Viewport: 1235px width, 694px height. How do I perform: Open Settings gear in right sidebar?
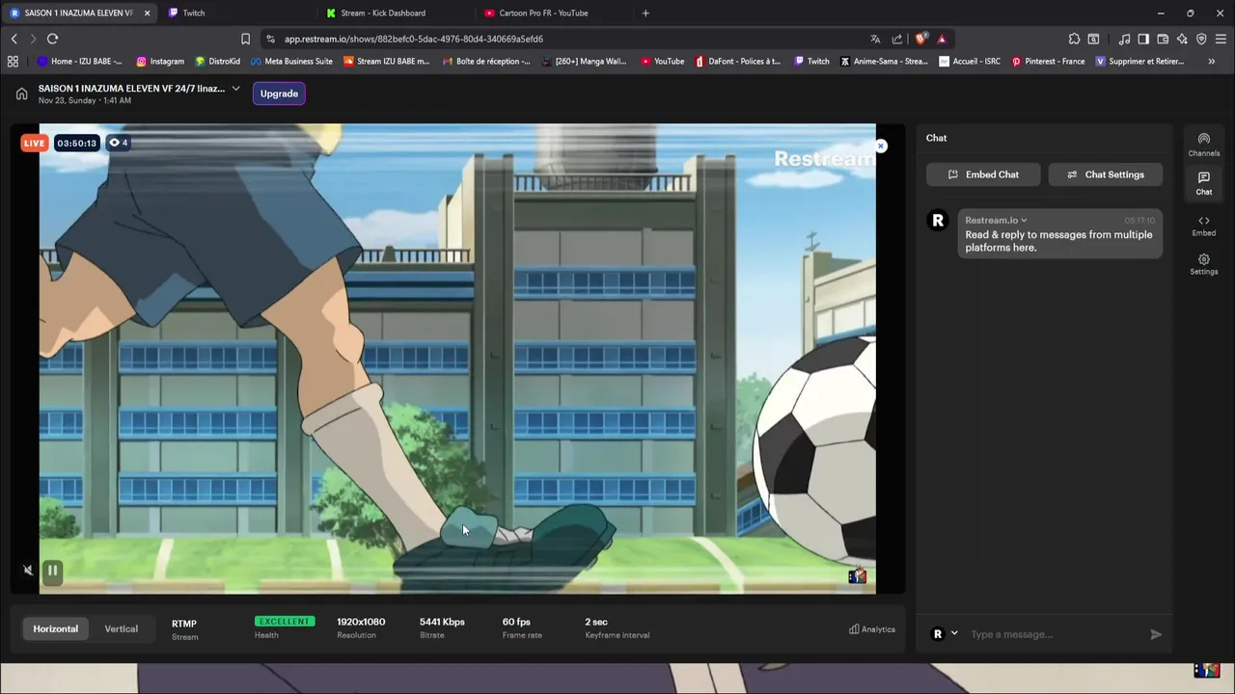tap(1203, 264)
